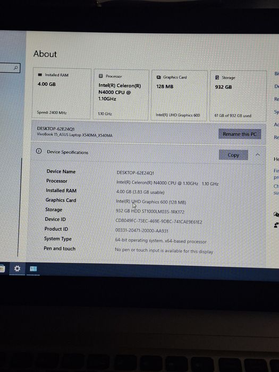Viewport: 279px width, 372px height.
Task: Click the Device Specifications info icon
Action: point(39,151)
